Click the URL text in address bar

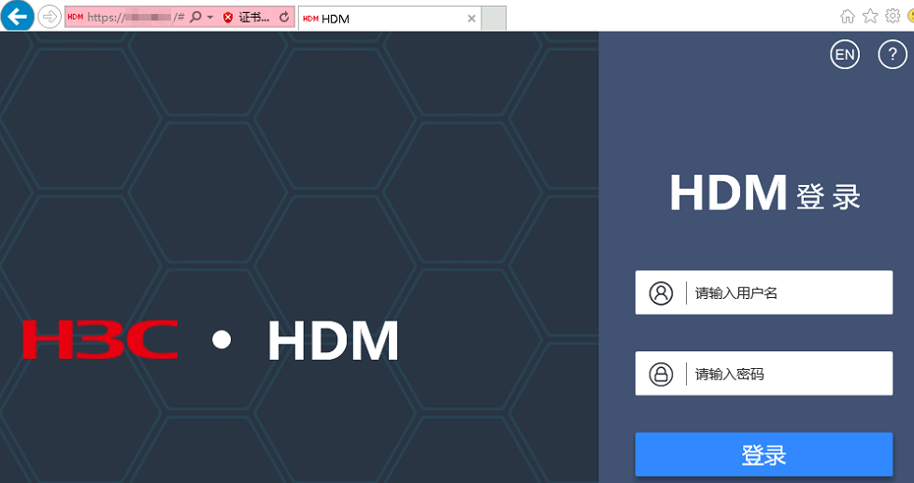(x=136, y=18)
